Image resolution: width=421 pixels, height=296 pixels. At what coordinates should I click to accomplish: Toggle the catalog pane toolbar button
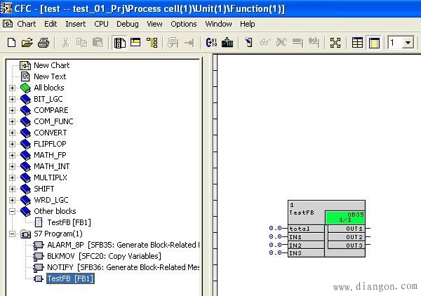[120, 43]
